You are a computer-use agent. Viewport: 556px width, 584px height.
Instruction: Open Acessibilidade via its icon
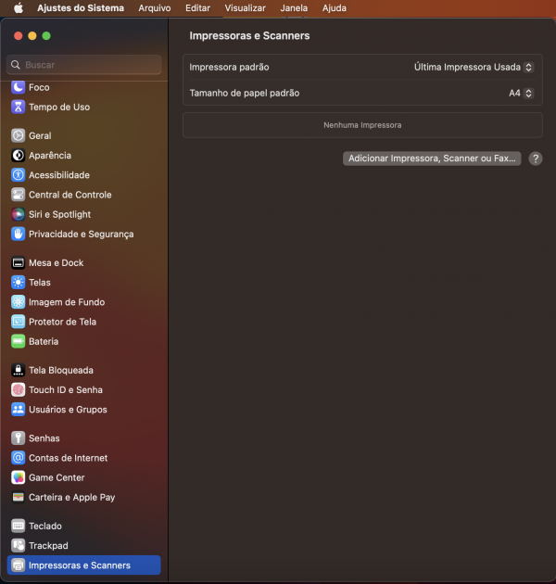[x=18, y=175]
